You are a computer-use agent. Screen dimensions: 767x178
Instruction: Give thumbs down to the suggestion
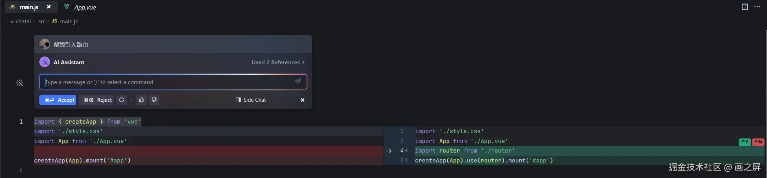click(x=154, y=100)
